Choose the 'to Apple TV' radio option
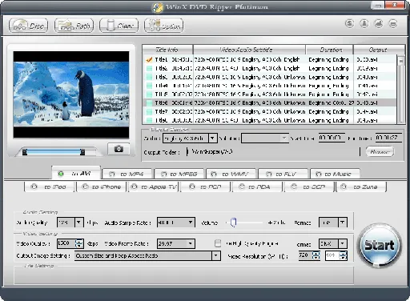Image resolution: width=410 pixels, height=301 pixels. coord(154,187)
